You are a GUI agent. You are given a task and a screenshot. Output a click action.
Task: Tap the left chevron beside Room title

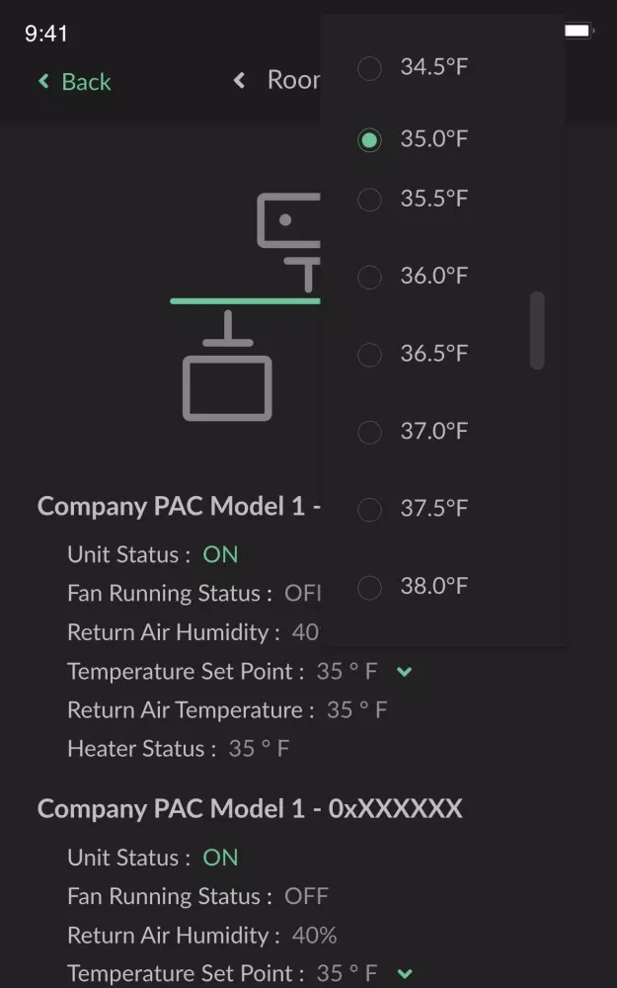pos(239,80)
